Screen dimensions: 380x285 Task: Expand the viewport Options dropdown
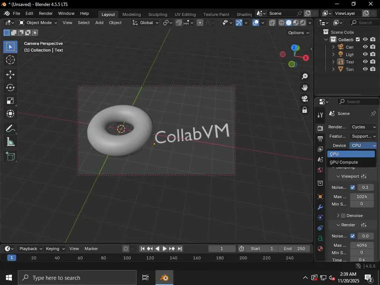[x=299, y=33]
